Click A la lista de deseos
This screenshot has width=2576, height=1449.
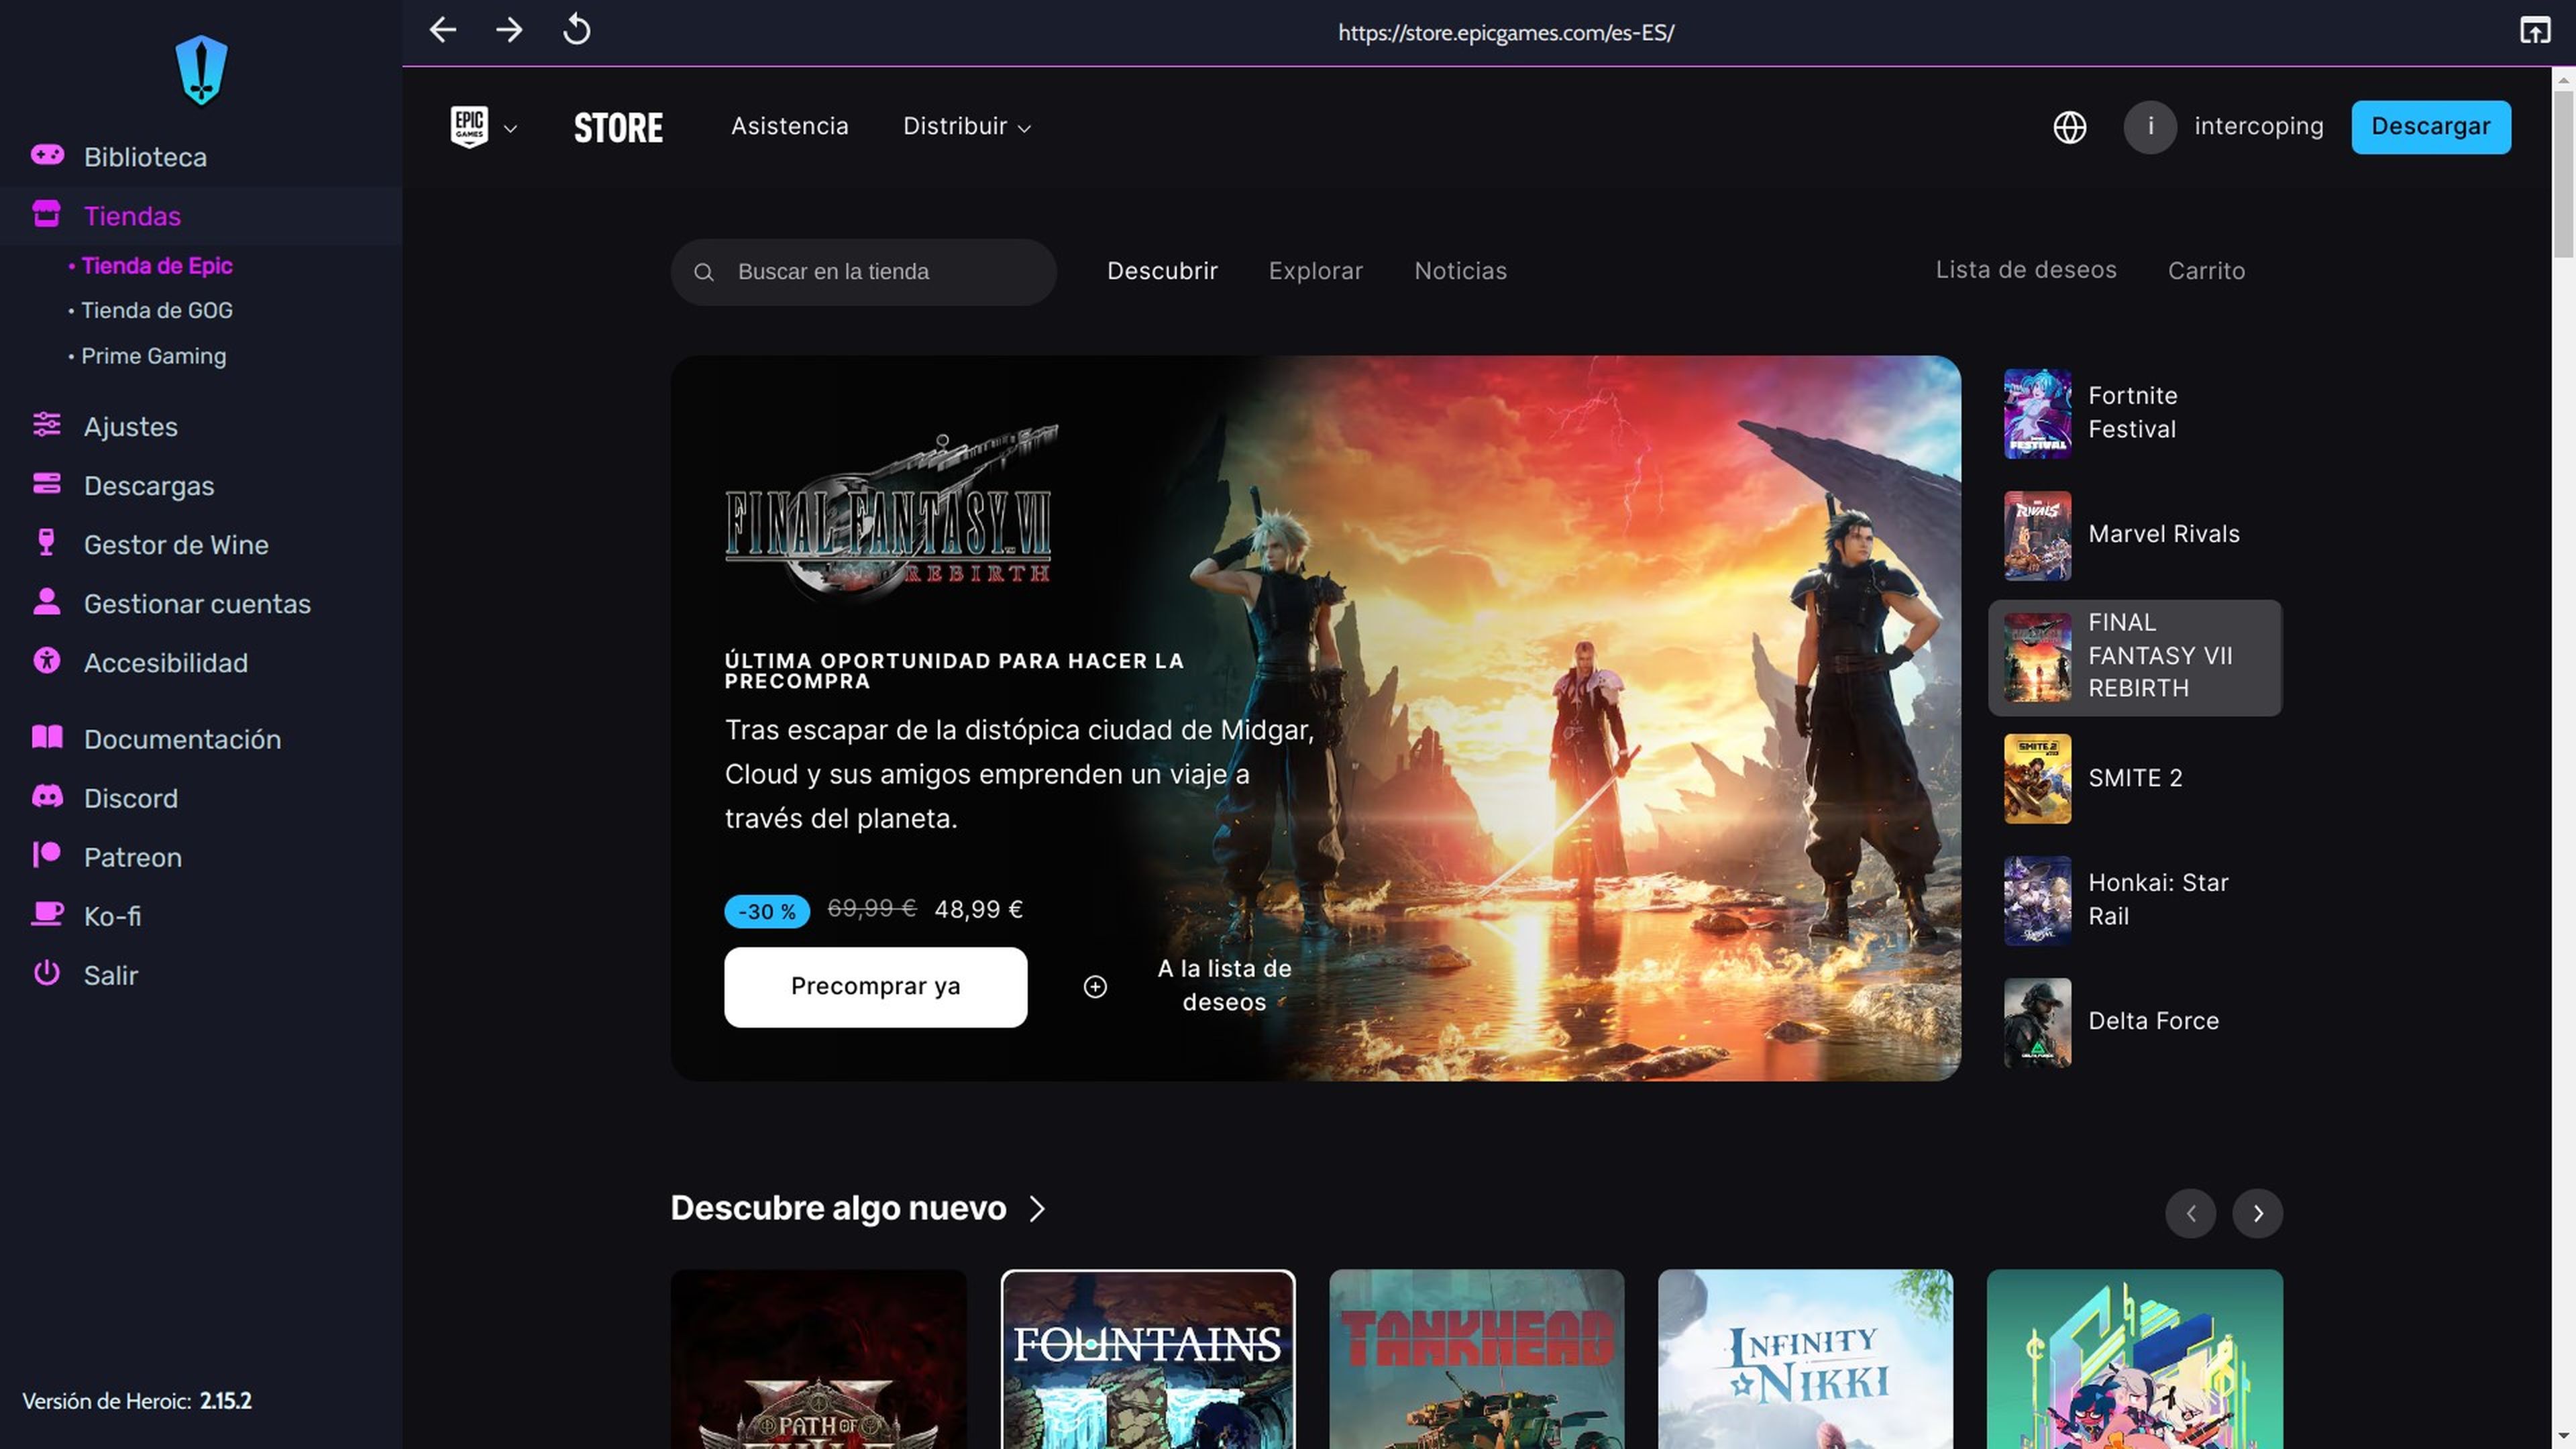tap(1224, 985)
